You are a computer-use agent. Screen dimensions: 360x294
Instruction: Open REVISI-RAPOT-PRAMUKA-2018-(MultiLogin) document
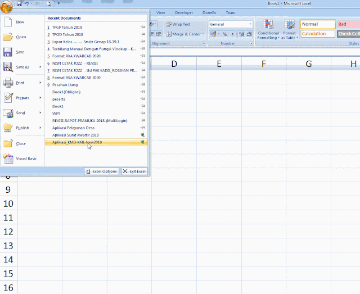96,121
